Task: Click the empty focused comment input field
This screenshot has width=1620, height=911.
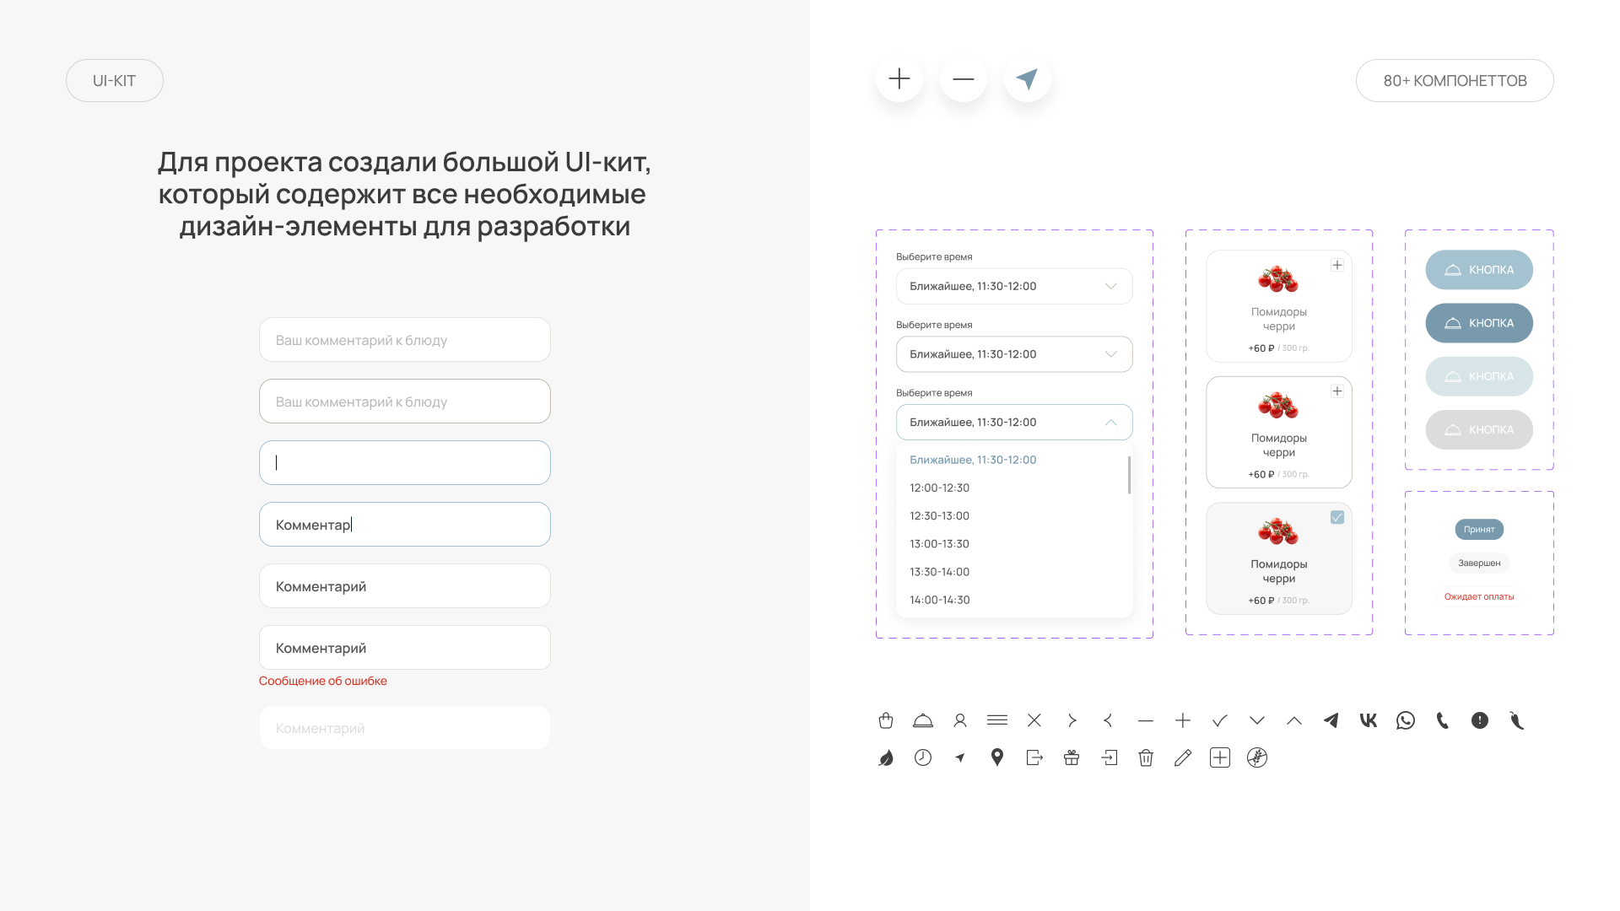Action: (x=405, y=462)
